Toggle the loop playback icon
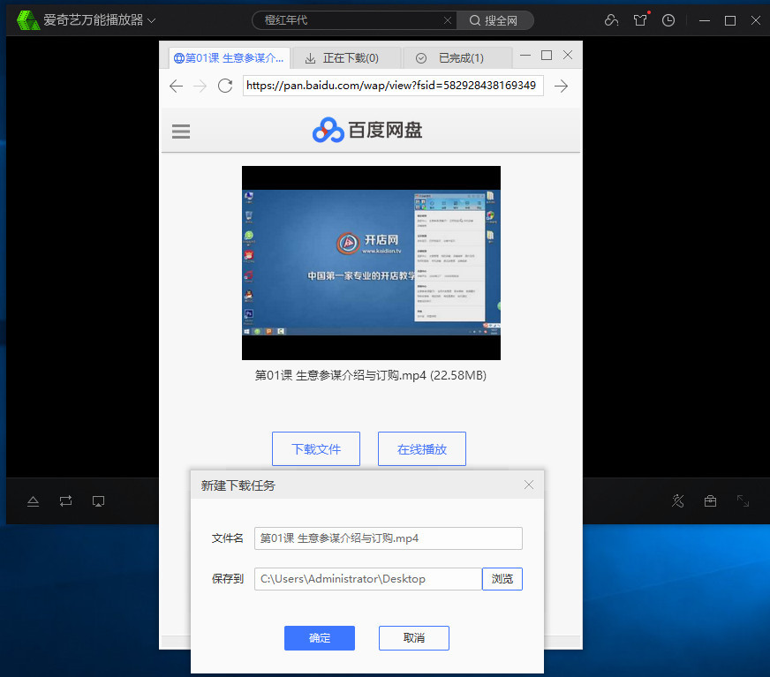The image size is (770, 677). [x=66, y=500]
